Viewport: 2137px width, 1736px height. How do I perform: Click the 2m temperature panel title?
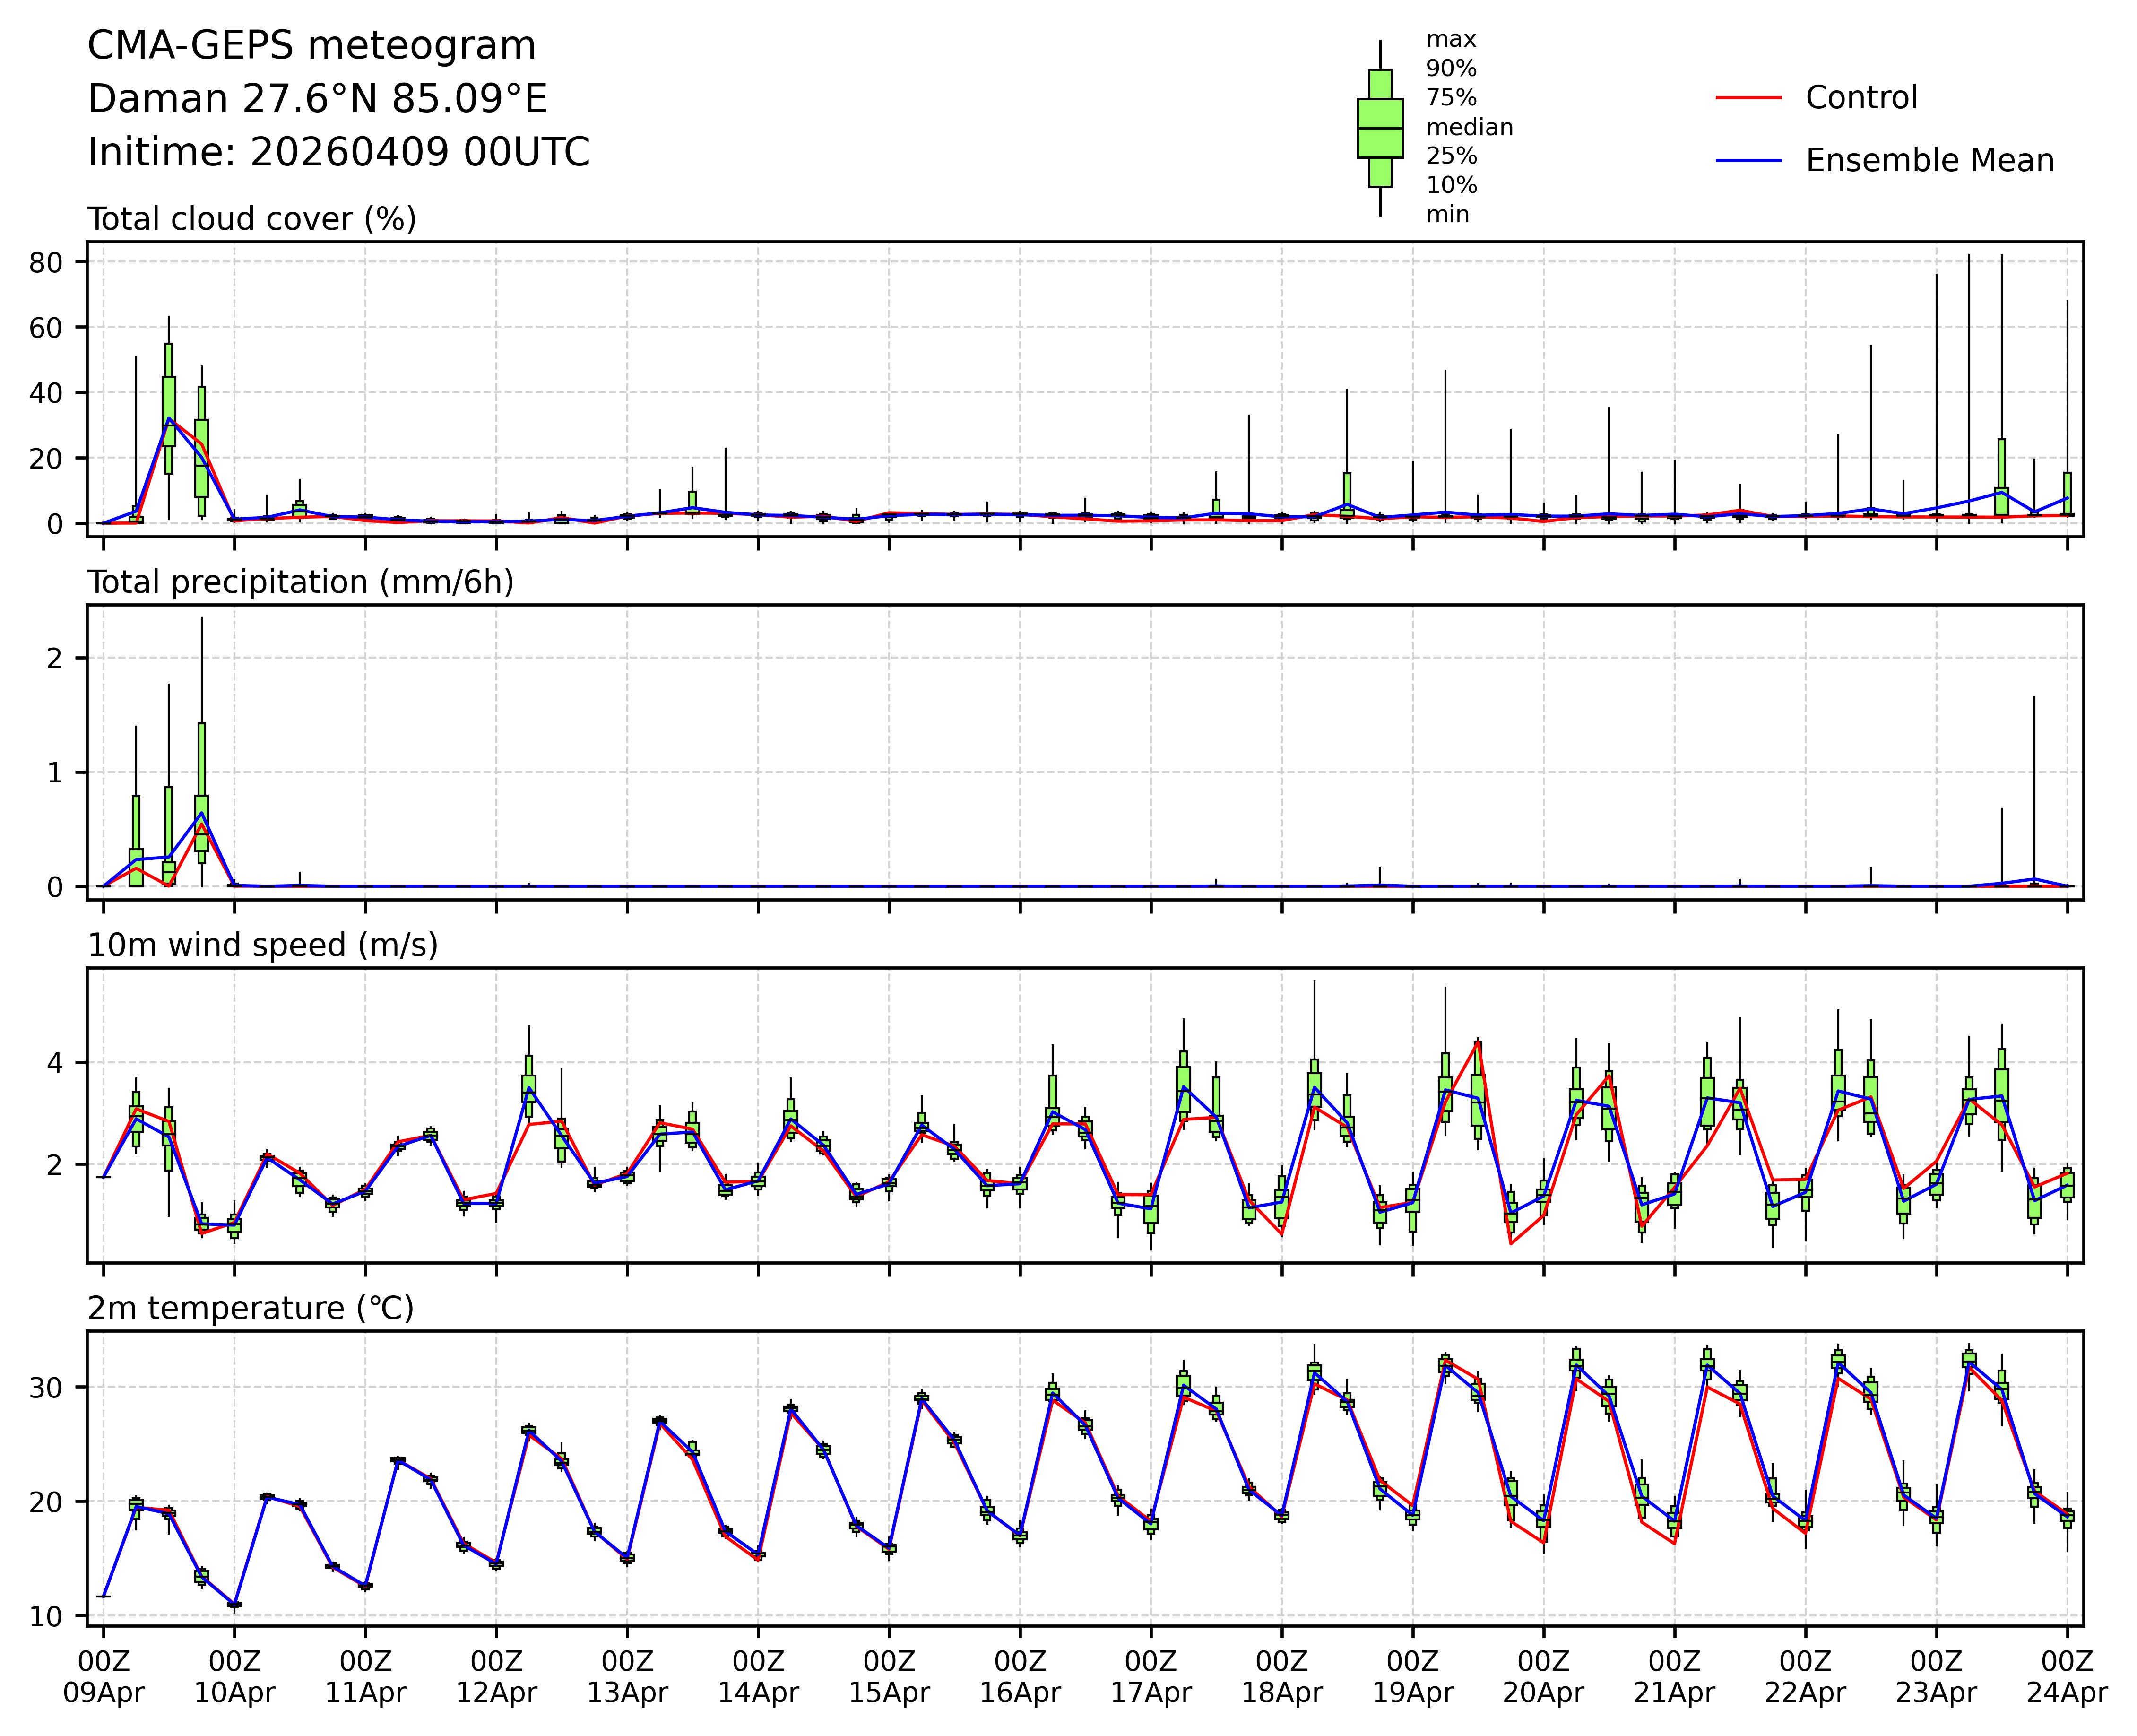point(250,1308)
